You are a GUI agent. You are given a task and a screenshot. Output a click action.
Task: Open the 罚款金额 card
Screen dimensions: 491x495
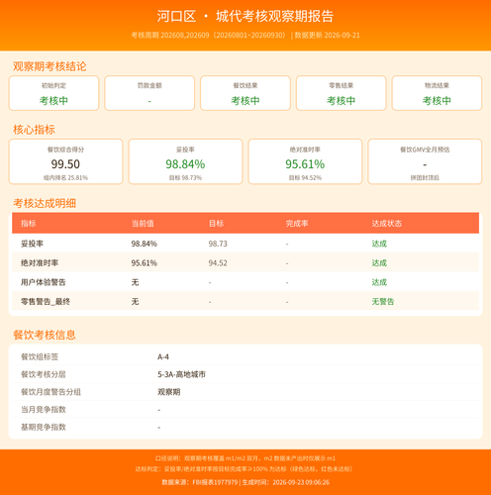pos(149,93)
